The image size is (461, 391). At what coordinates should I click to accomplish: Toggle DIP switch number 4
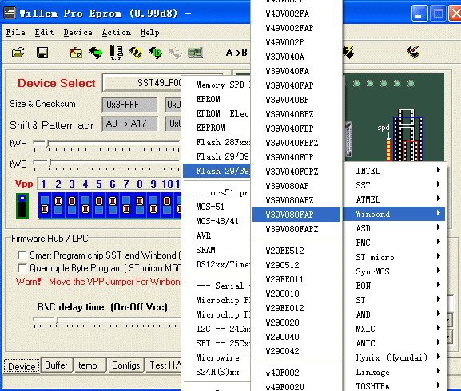tap(85, 205)
